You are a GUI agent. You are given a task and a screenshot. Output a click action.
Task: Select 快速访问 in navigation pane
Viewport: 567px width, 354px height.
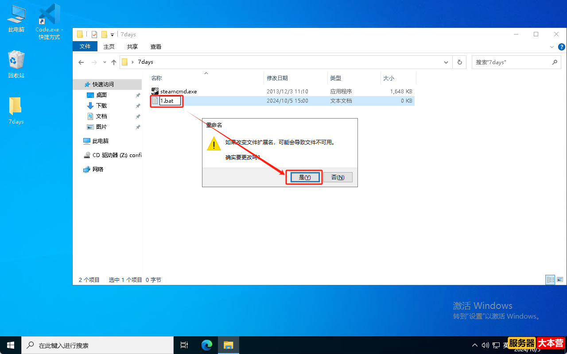[x=103, y=84]
